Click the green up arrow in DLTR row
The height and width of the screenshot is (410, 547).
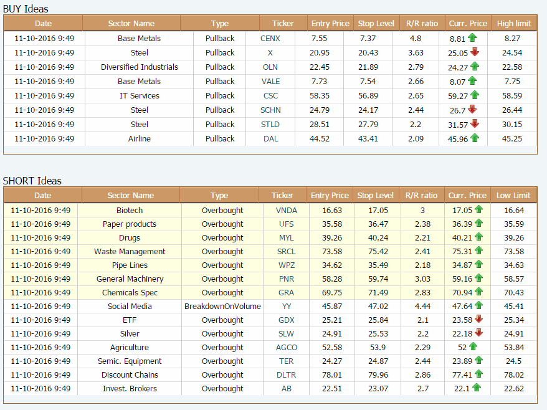click(x=478, y=374)
